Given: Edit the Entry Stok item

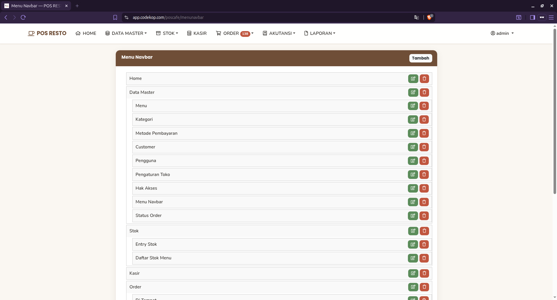Looking at the screenshot, I should pos(413,245).
